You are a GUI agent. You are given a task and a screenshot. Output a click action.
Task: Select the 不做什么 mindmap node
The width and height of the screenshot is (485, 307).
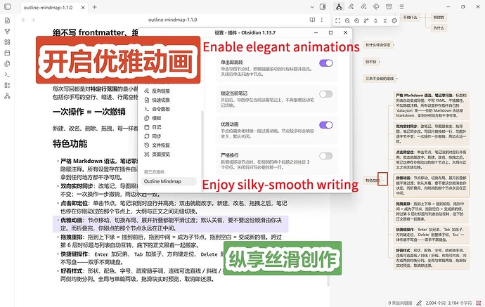pyautogui.click(x=410, y=18)
